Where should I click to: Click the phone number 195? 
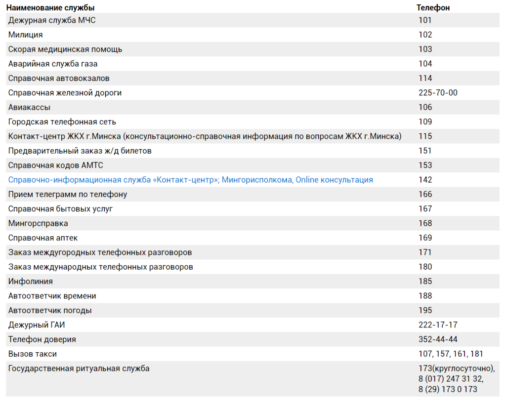click(425, 310)
